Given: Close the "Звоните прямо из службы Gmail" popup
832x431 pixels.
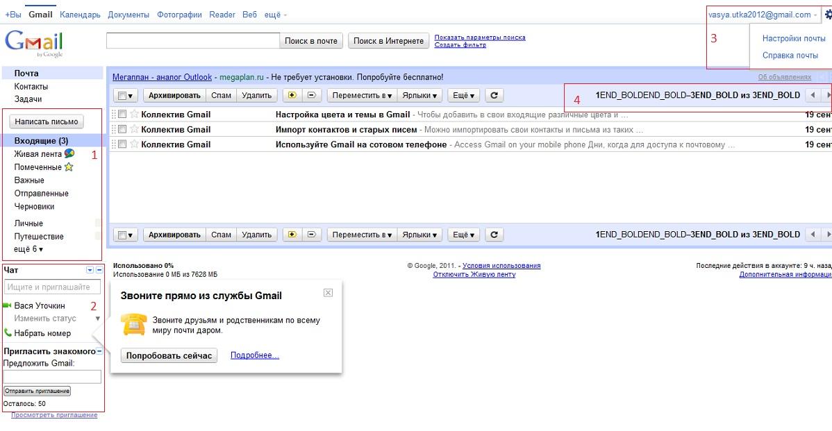Looking at the screenshot, I should (x=328, y=293).
